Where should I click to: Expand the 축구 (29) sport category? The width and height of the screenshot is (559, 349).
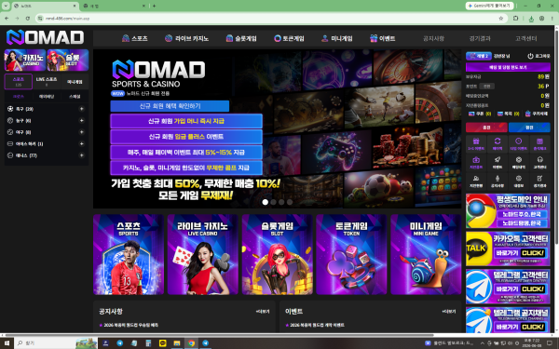coord(82,109)
